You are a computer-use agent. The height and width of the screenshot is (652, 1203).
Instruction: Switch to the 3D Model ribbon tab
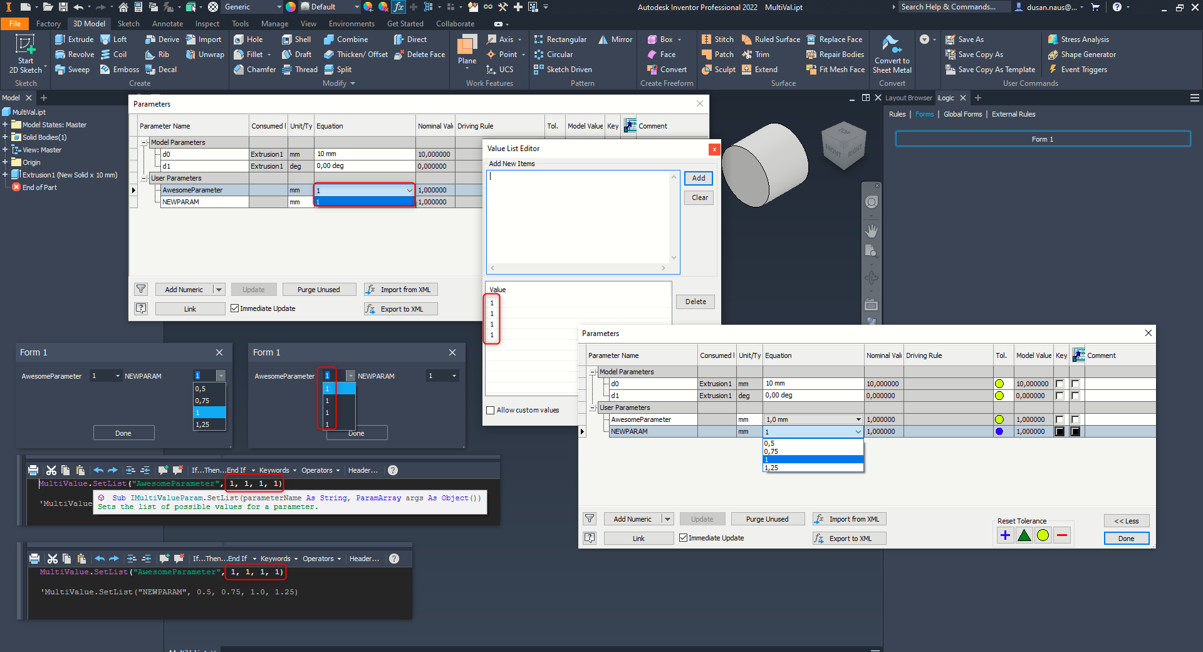coord(89,23)
